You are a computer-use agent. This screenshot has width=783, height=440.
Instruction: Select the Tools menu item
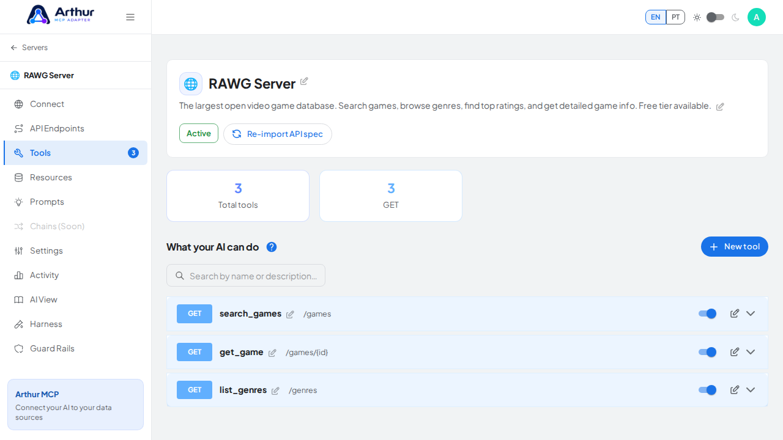75,153
